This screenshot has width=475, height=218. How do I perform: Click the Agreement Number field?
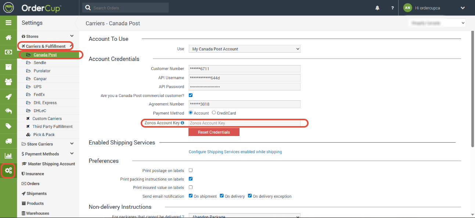[x=244, y=104]
